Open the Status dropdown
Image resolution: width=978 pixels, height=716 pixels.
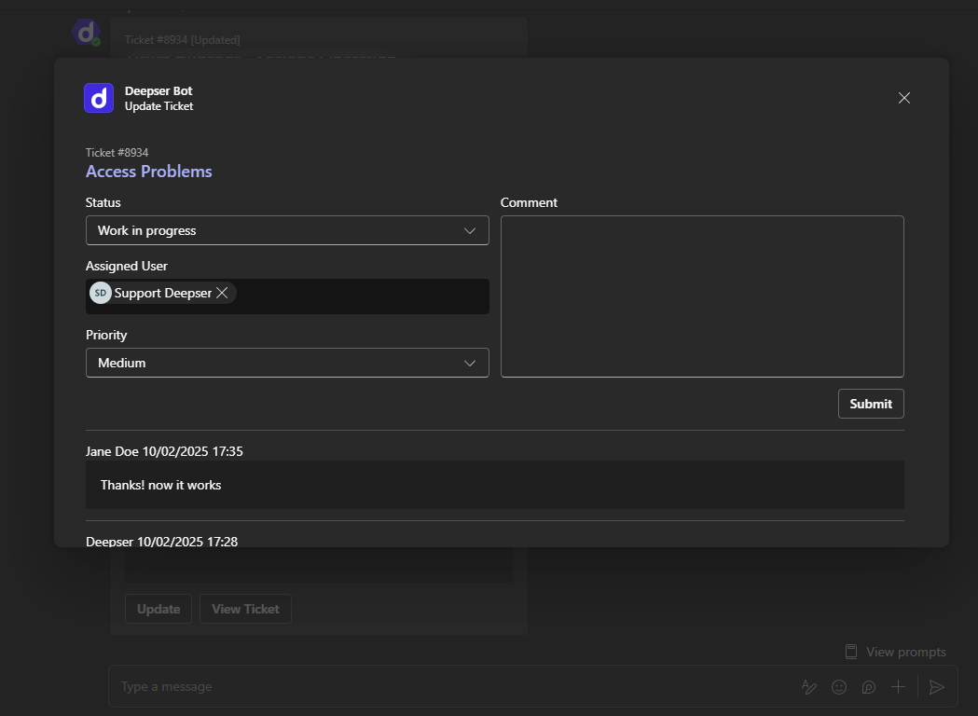(x=287, y=231)
